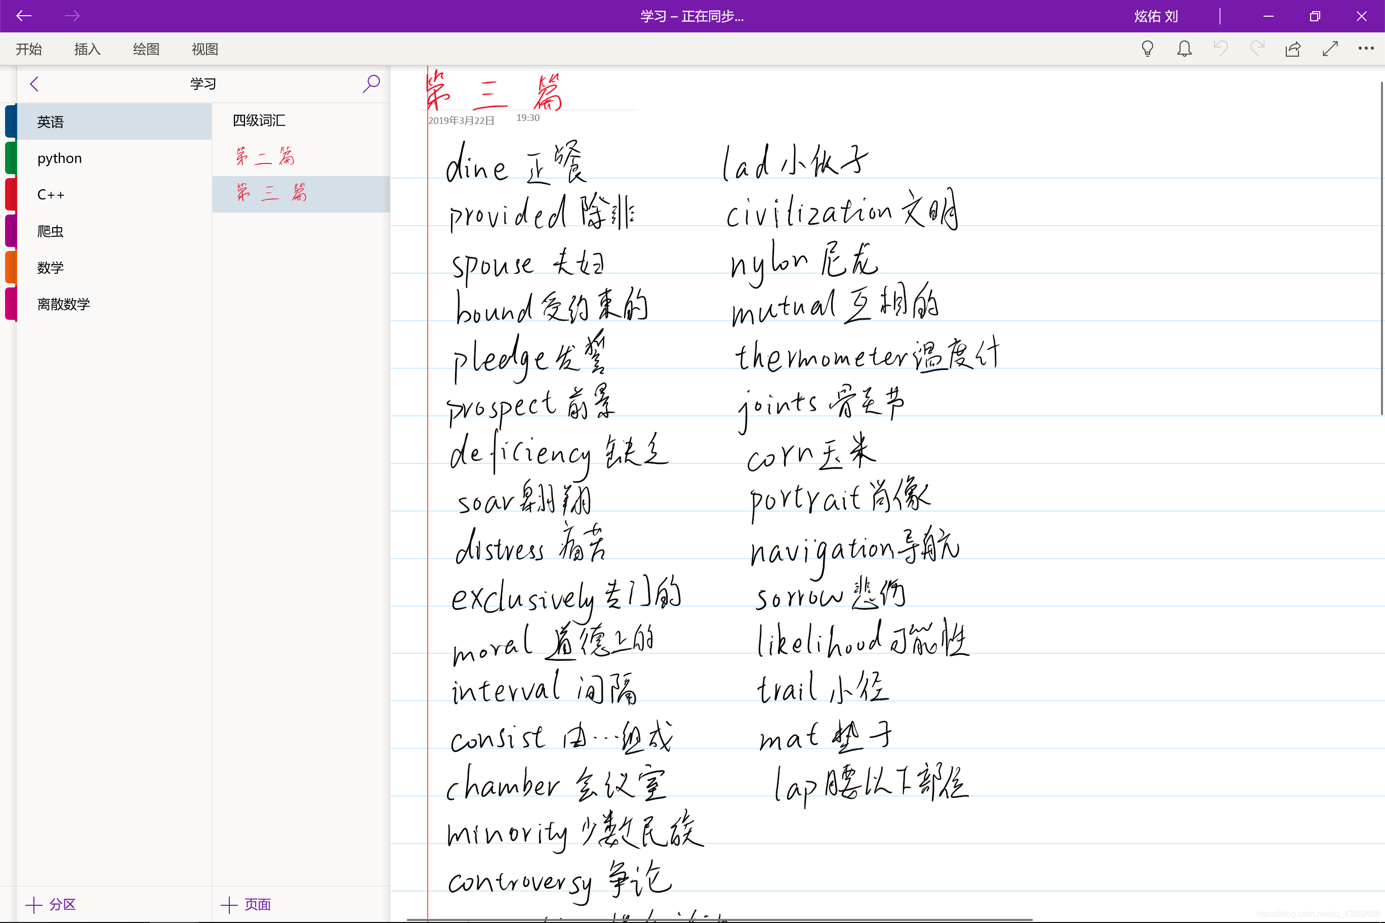Click the undo arrow icon

pos(1220,49)
